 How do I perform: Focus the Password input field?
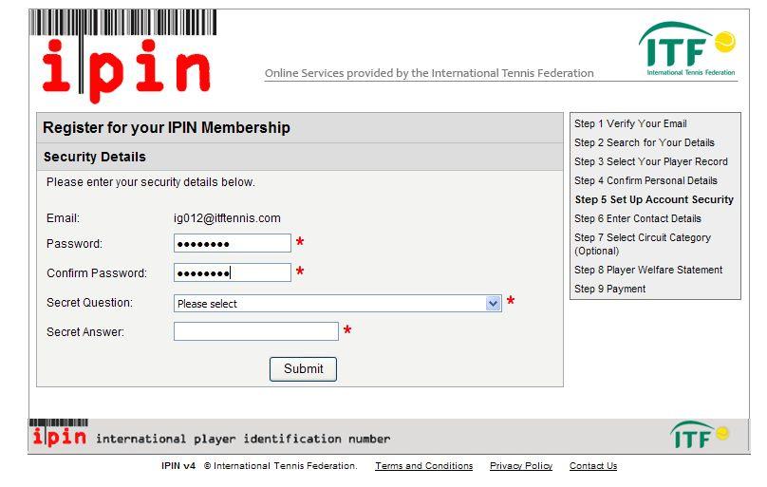tap(233, 243)
